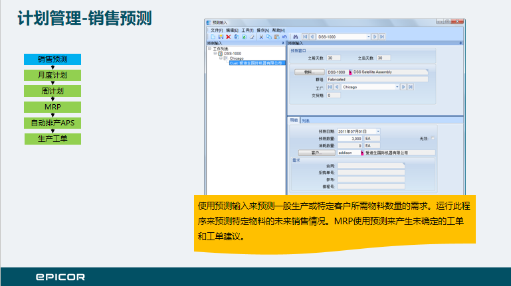
Task: Toggle the 无效 checkbox
Action: [433, 138]
